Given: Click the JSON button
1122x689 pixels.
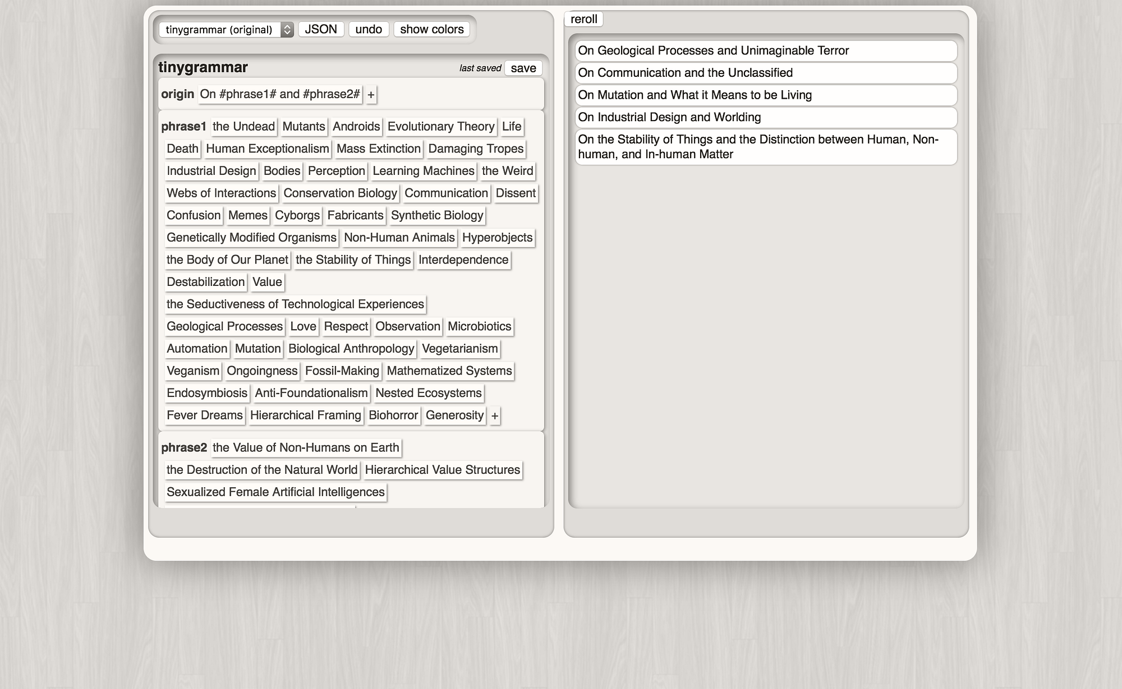Looking at the screenshot, I should 321,29.
